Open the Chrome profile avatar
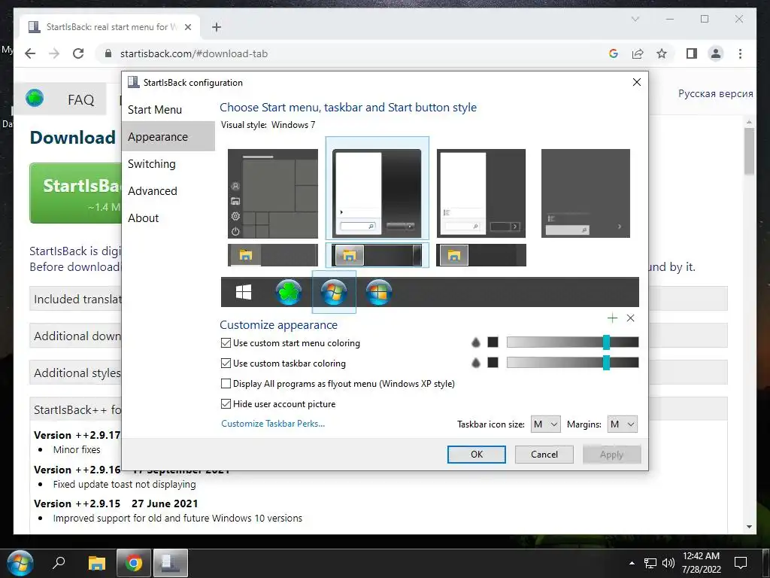Image resolution: width=770 pixels, height=578 pixels. [x=716, y=53]
